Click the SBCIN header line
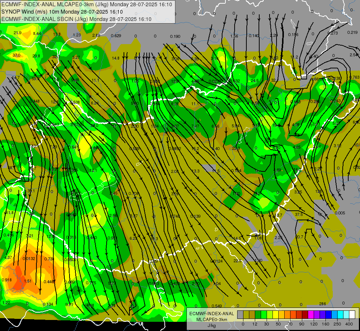 coord(76,19)
